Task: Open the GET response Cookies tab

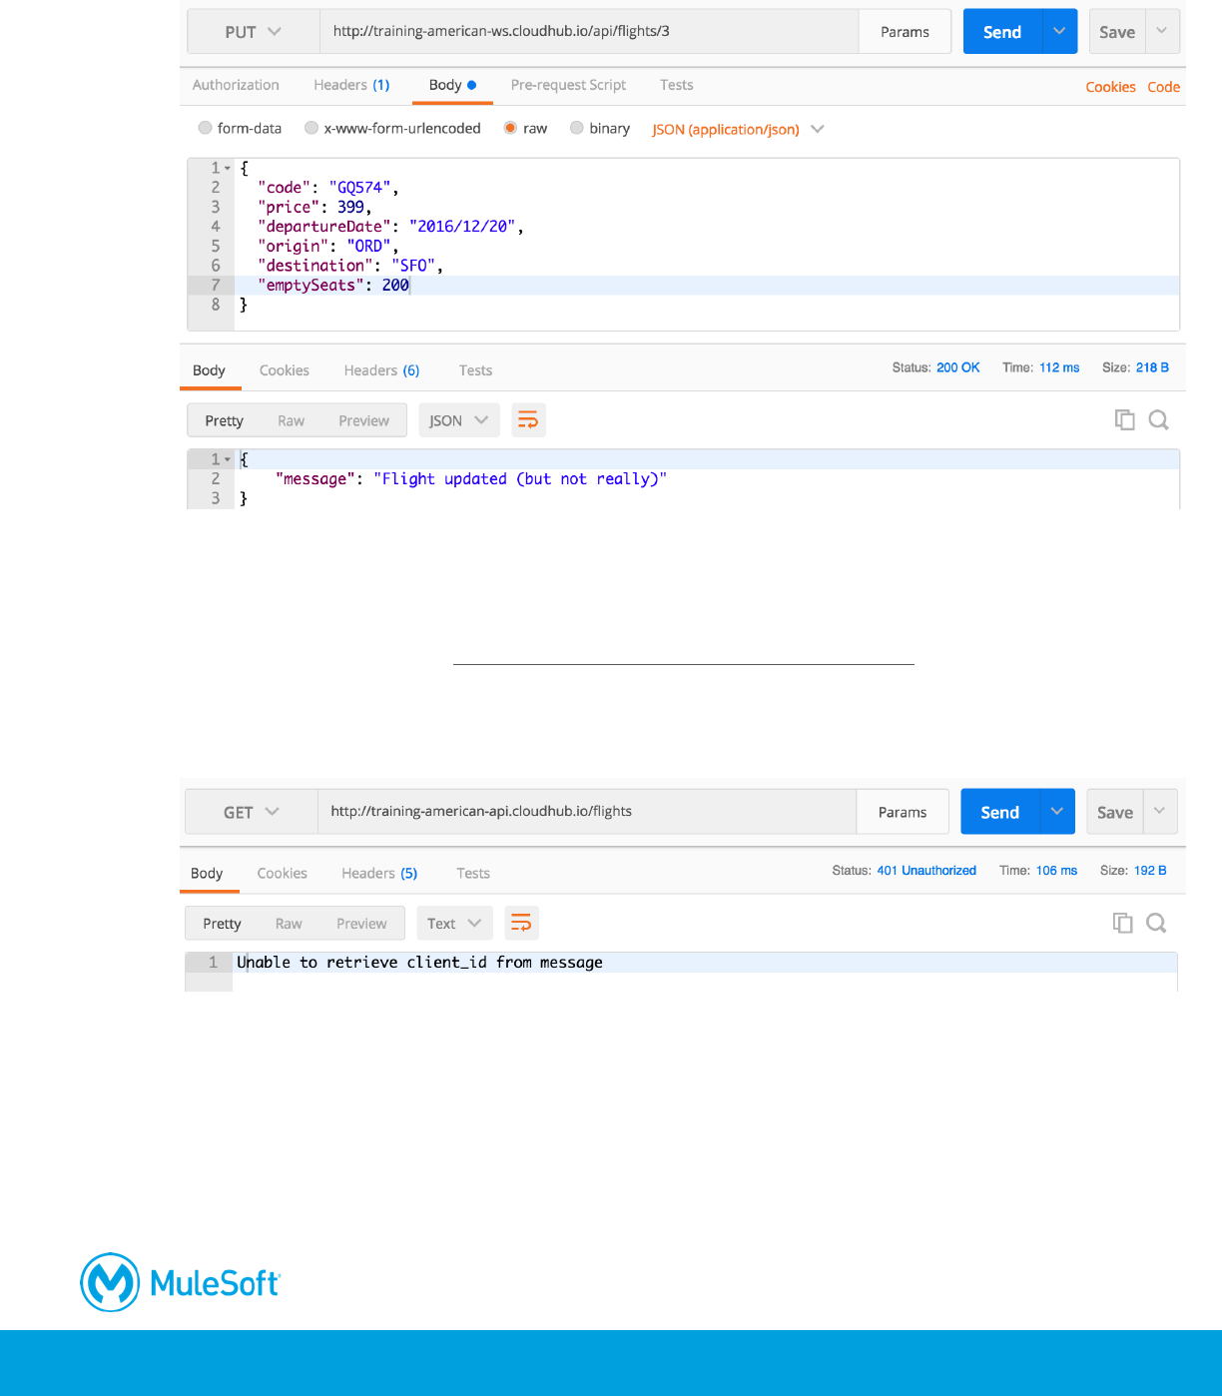Action: pyautogui.click(x=283, y=873)
